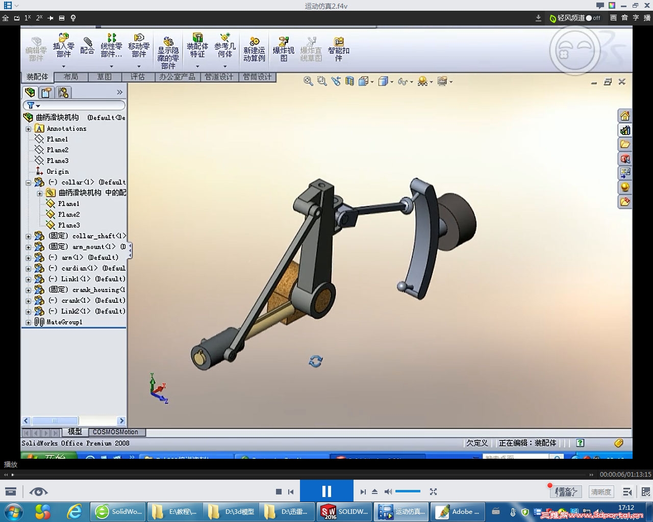The width and height of the screenshot is (653, 522).
Task: Open the appearances ball task pane icon
Action: point(625,187)
